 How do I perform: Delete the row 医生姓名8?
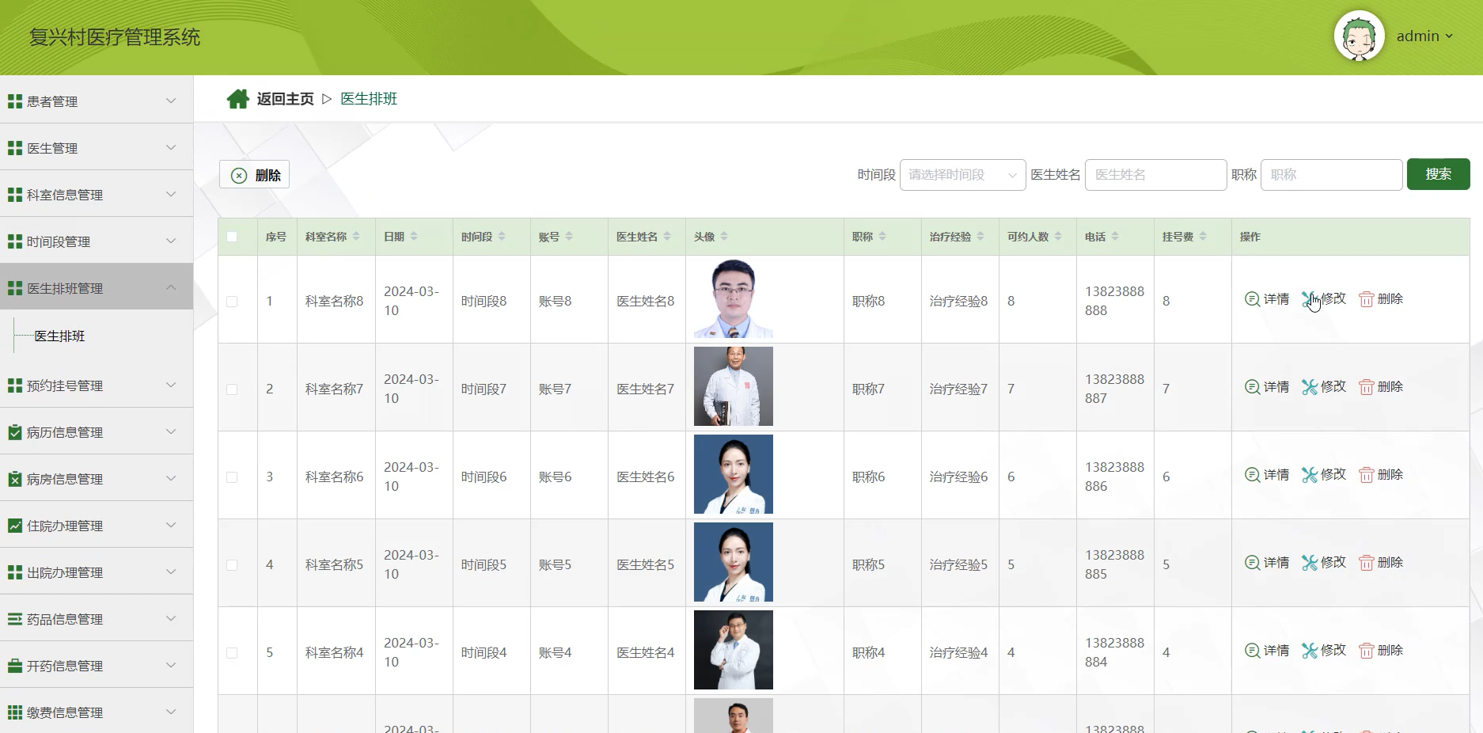(1381, 299)
